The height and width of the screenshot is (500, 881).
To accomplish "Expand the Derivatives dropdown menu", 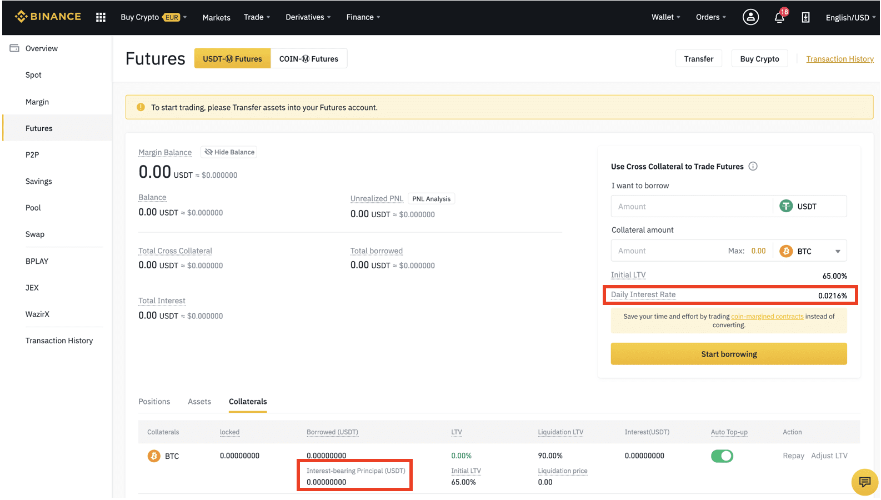I will pos(308,17).
